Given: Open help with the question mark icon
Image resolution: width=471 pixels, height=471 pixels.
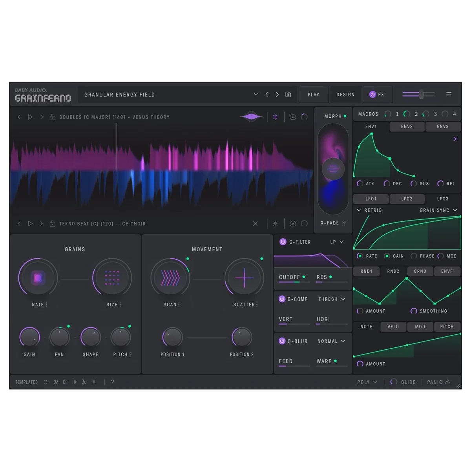Looking at the screenshot, I should click(x=113, y=382).
